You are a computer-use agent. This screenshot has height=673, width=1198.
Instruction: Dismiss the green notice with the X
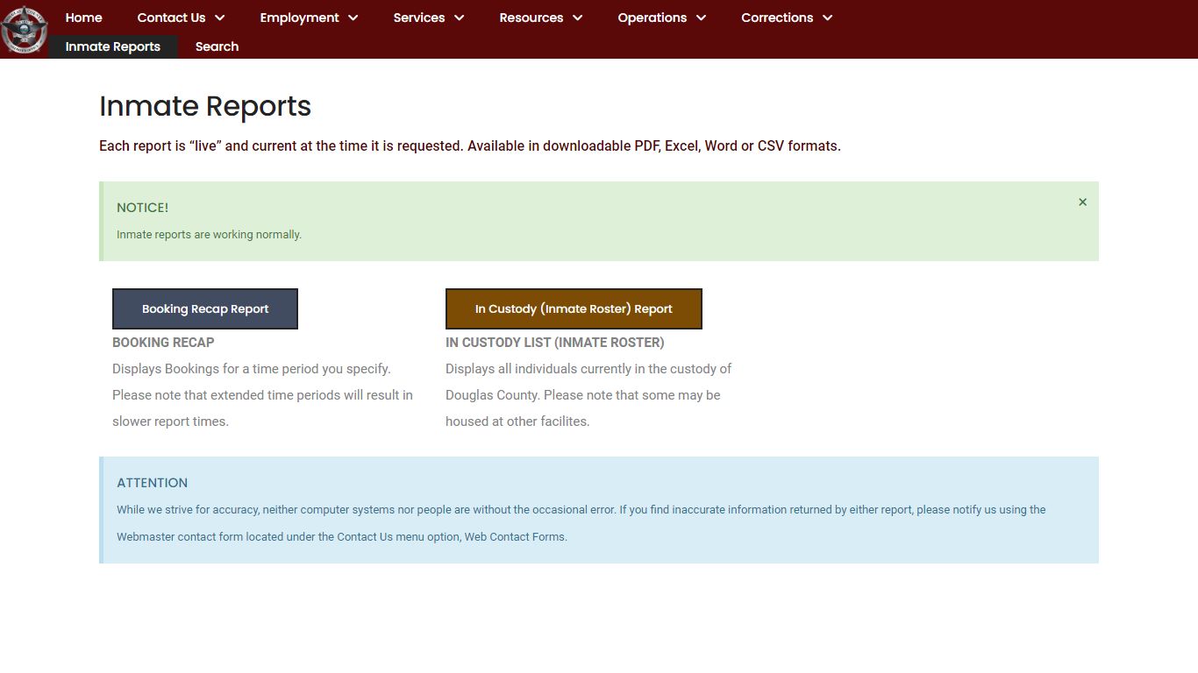point(1082,202)
